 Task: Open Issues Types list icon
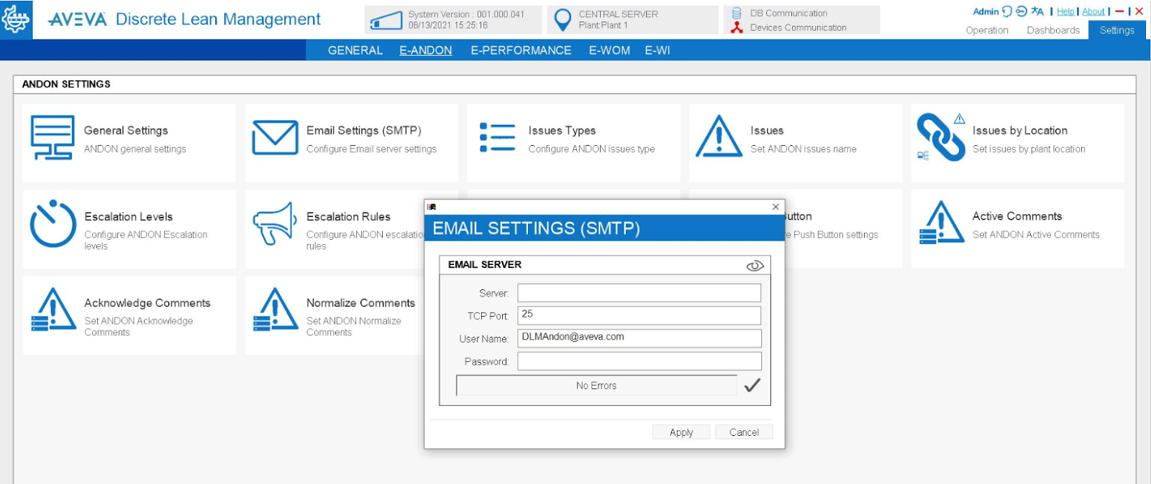click(x=497, y=138)
